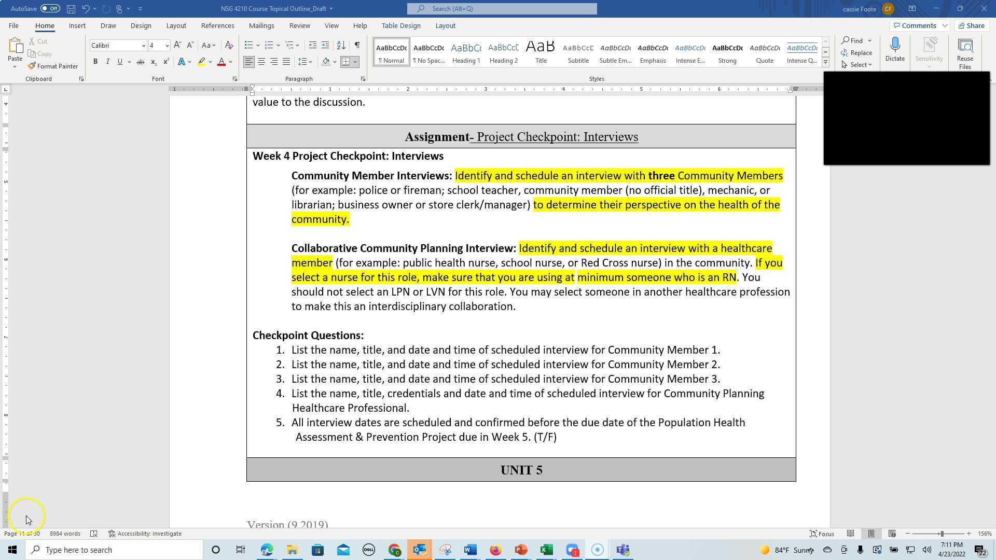Open the Table Design tab

(x=400, y=25)
